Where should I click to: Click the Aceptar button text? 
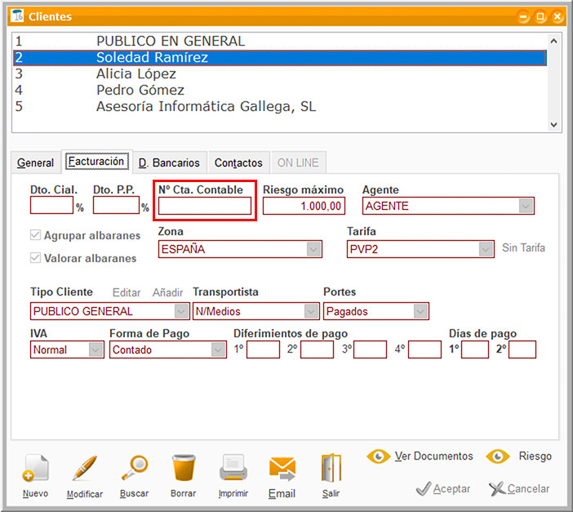click(451, 488)
